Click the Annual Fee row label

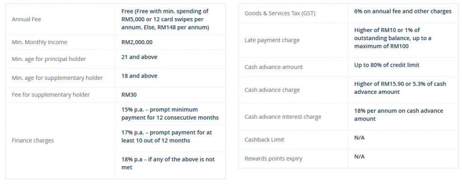[26, 19]
